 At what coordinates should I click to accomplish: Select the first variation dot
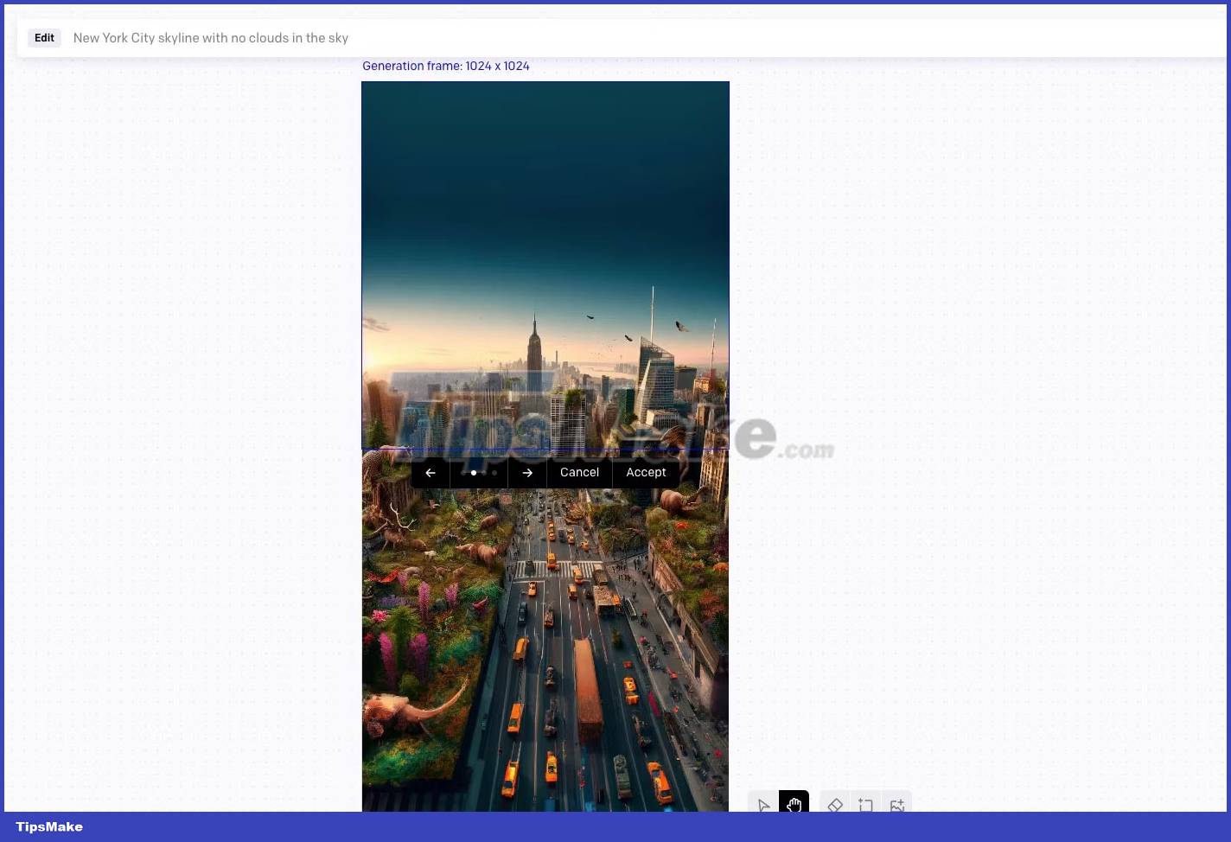(462, 473)
